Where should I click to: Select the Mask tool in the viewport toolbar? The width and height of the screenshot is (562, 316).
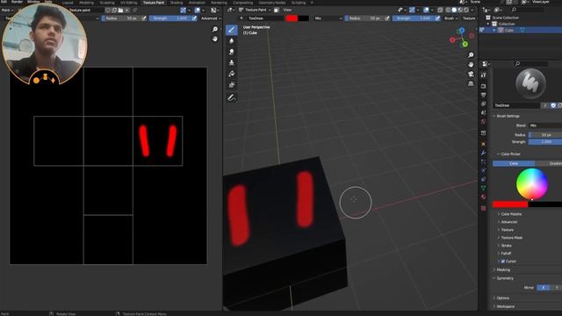(x=232, y=85)
